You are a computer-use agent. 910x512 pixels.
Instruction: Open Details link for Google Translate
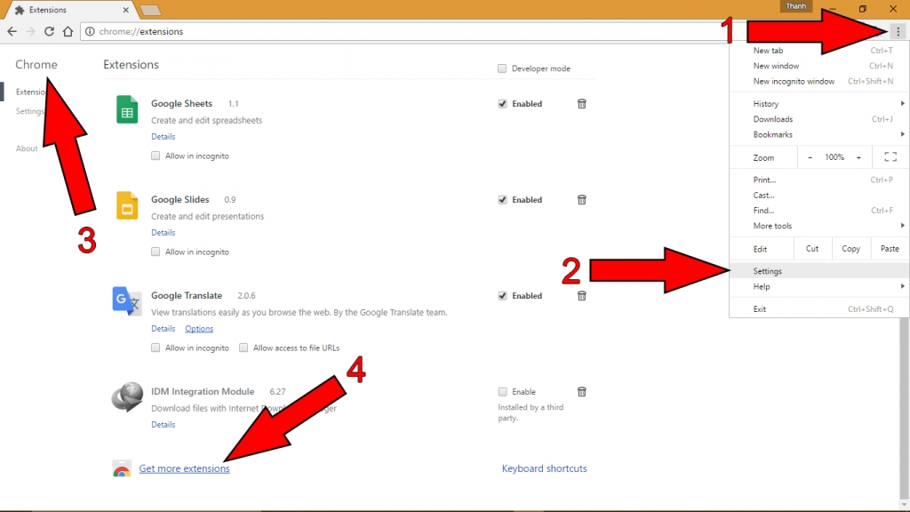(x=164, y=329)
